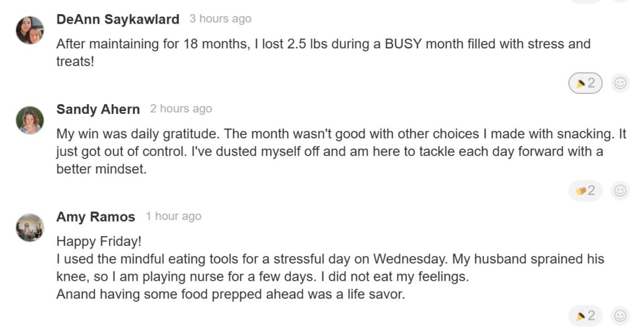Click the '1 hour ago' timestamp
Viewport: 635px width, 329px height.
pos(174,216)
